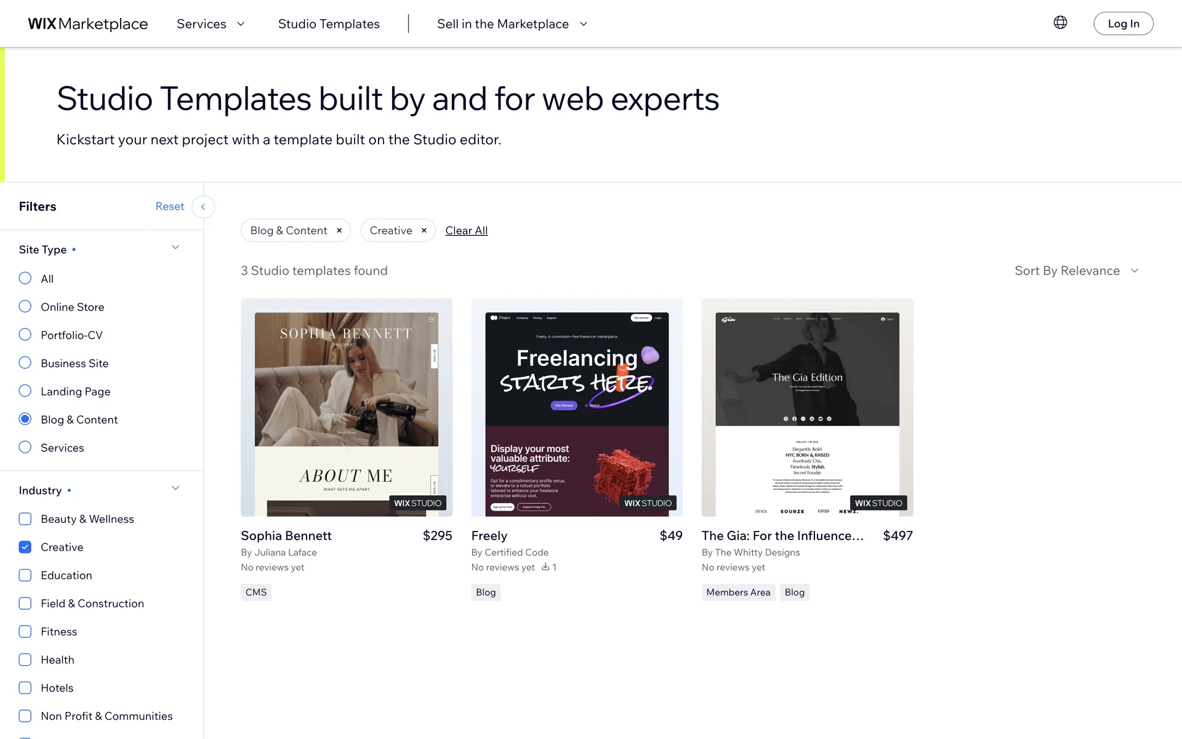Select the Portfolio-CV site type
Image resolution: width=1182 pixels, height=739 pixels.
tap(25, 335)
